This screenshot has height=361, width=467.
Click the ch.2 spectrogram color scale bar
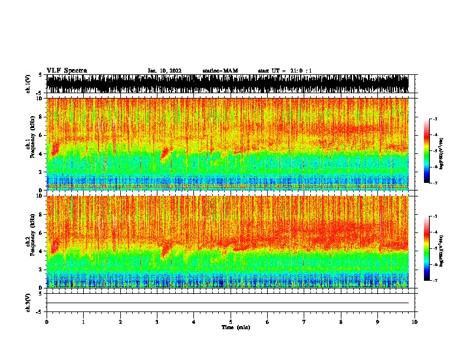click(427, 248)
